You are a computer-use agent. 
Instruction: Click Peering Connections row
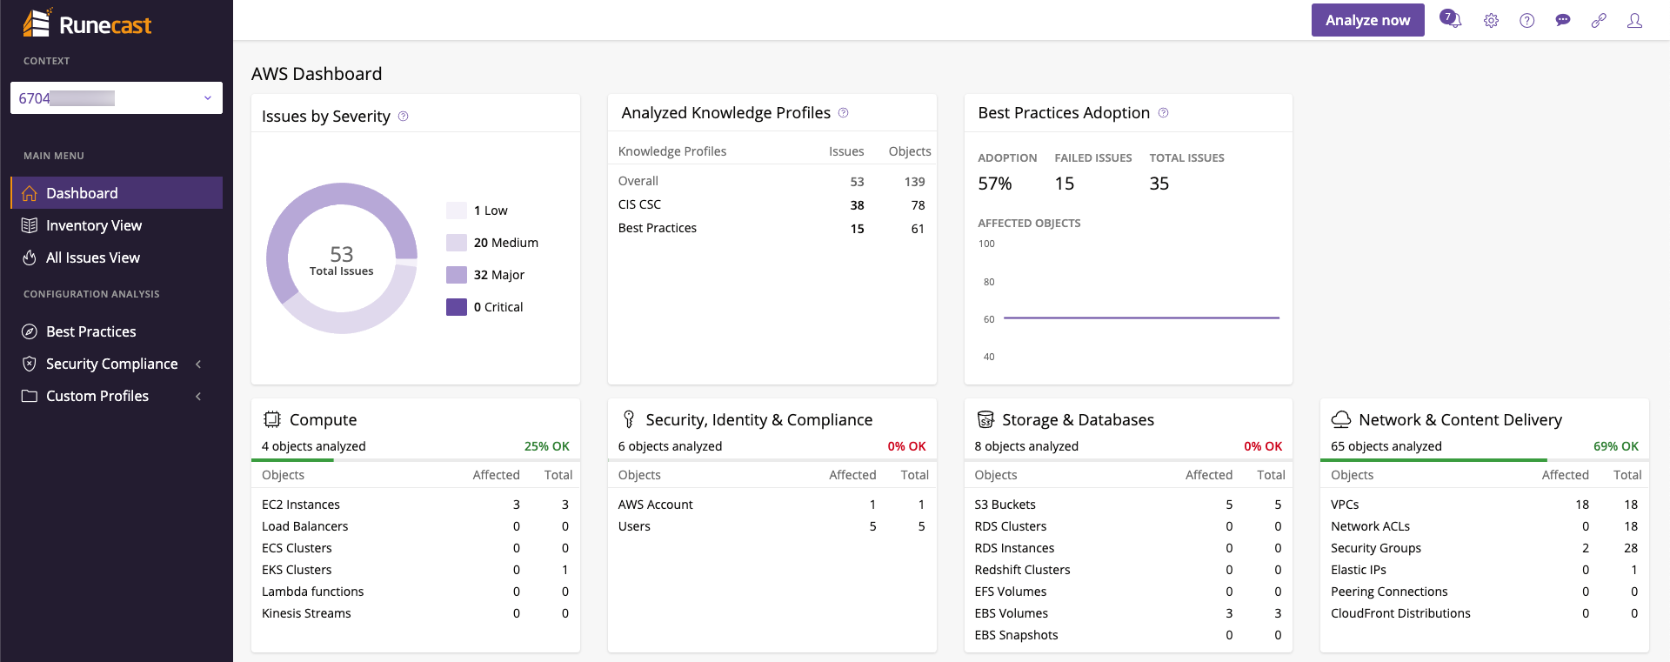coord(1485,592)
